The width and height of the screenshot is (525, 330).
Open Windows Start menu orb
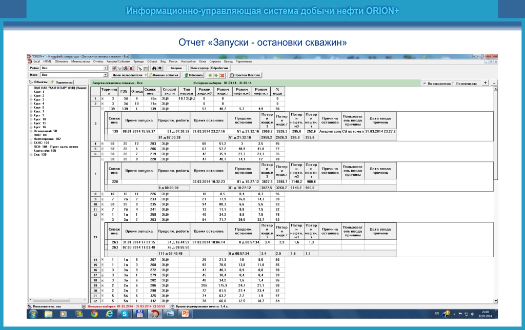pyautogui.click(x=33, y=314)
